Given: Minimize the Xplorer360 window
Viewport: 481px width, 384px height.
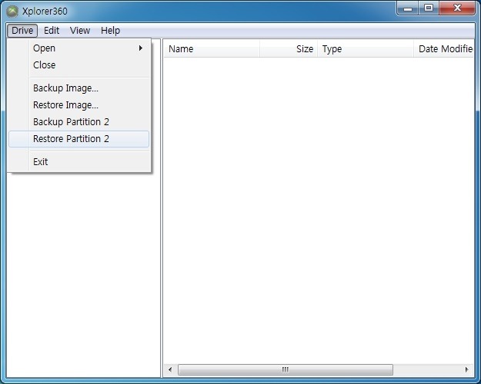Looking at the screenshot, I should (x=408, y=8).
